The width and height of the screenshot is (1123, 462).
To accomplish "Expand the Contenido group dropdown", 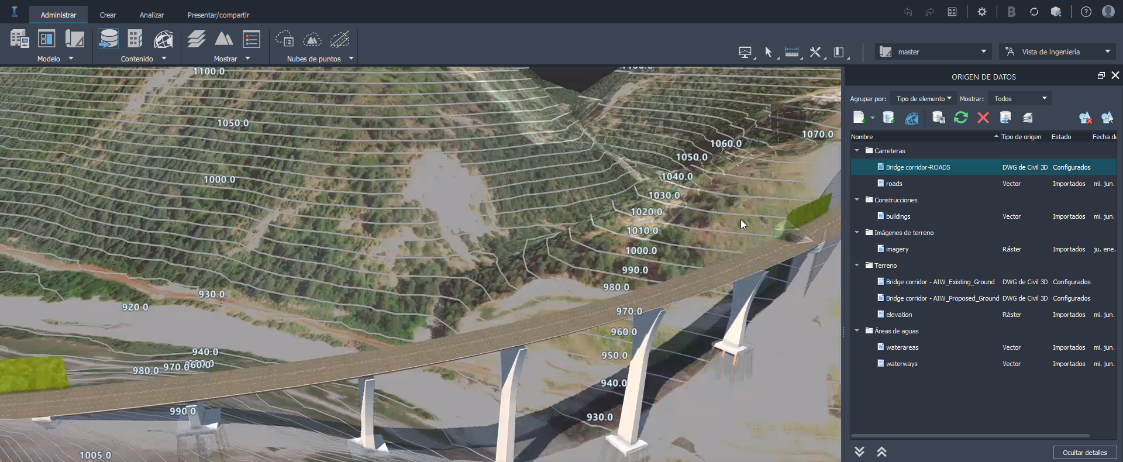I will [164, 58].
